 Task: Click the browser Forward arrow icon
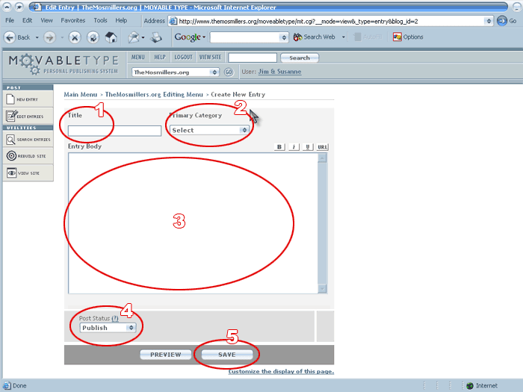click(x=49, y=37)
